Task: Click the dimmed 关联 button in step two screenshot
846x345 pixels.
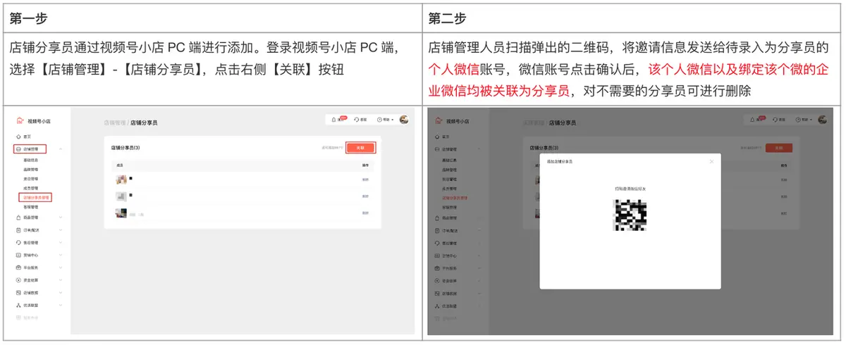Action: [x=779, y=148]
